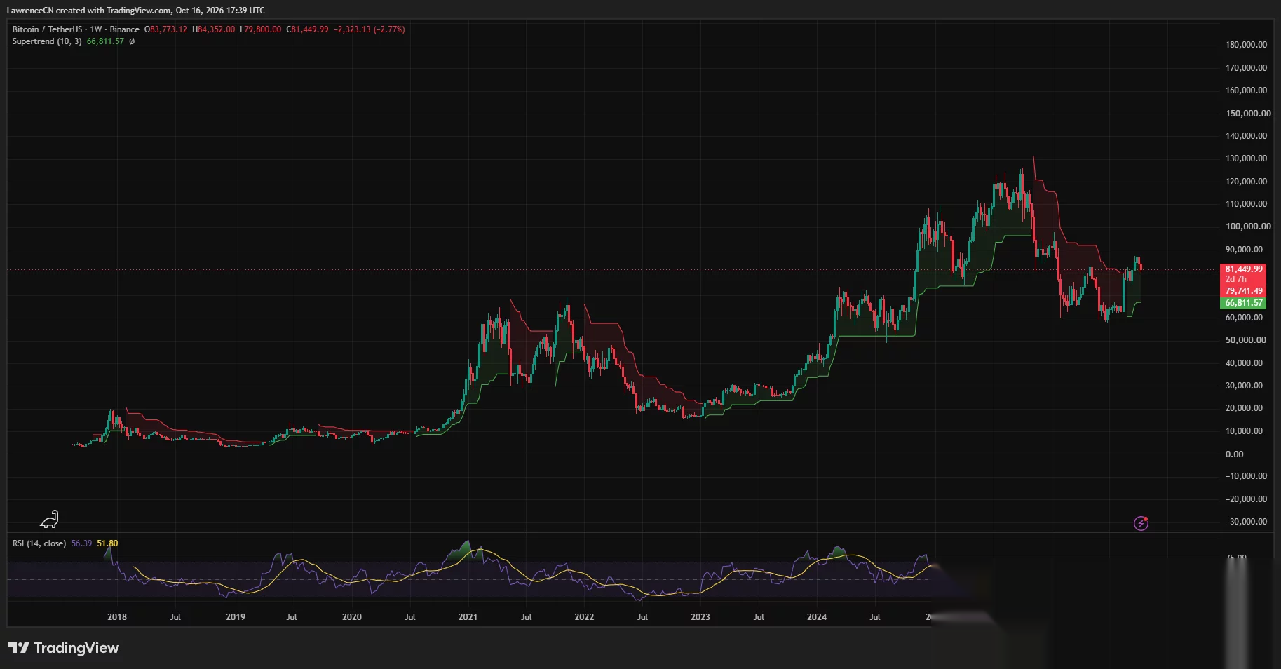Viewport: 1281px width, 669px height.
Task: Click the RSI (14, close) indicator legend
Action: (x=39, y=543)
